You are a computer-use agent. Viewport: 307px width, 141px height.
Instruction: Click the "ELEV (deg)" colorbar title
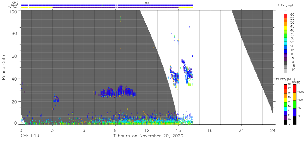click(x=285, y=5)
